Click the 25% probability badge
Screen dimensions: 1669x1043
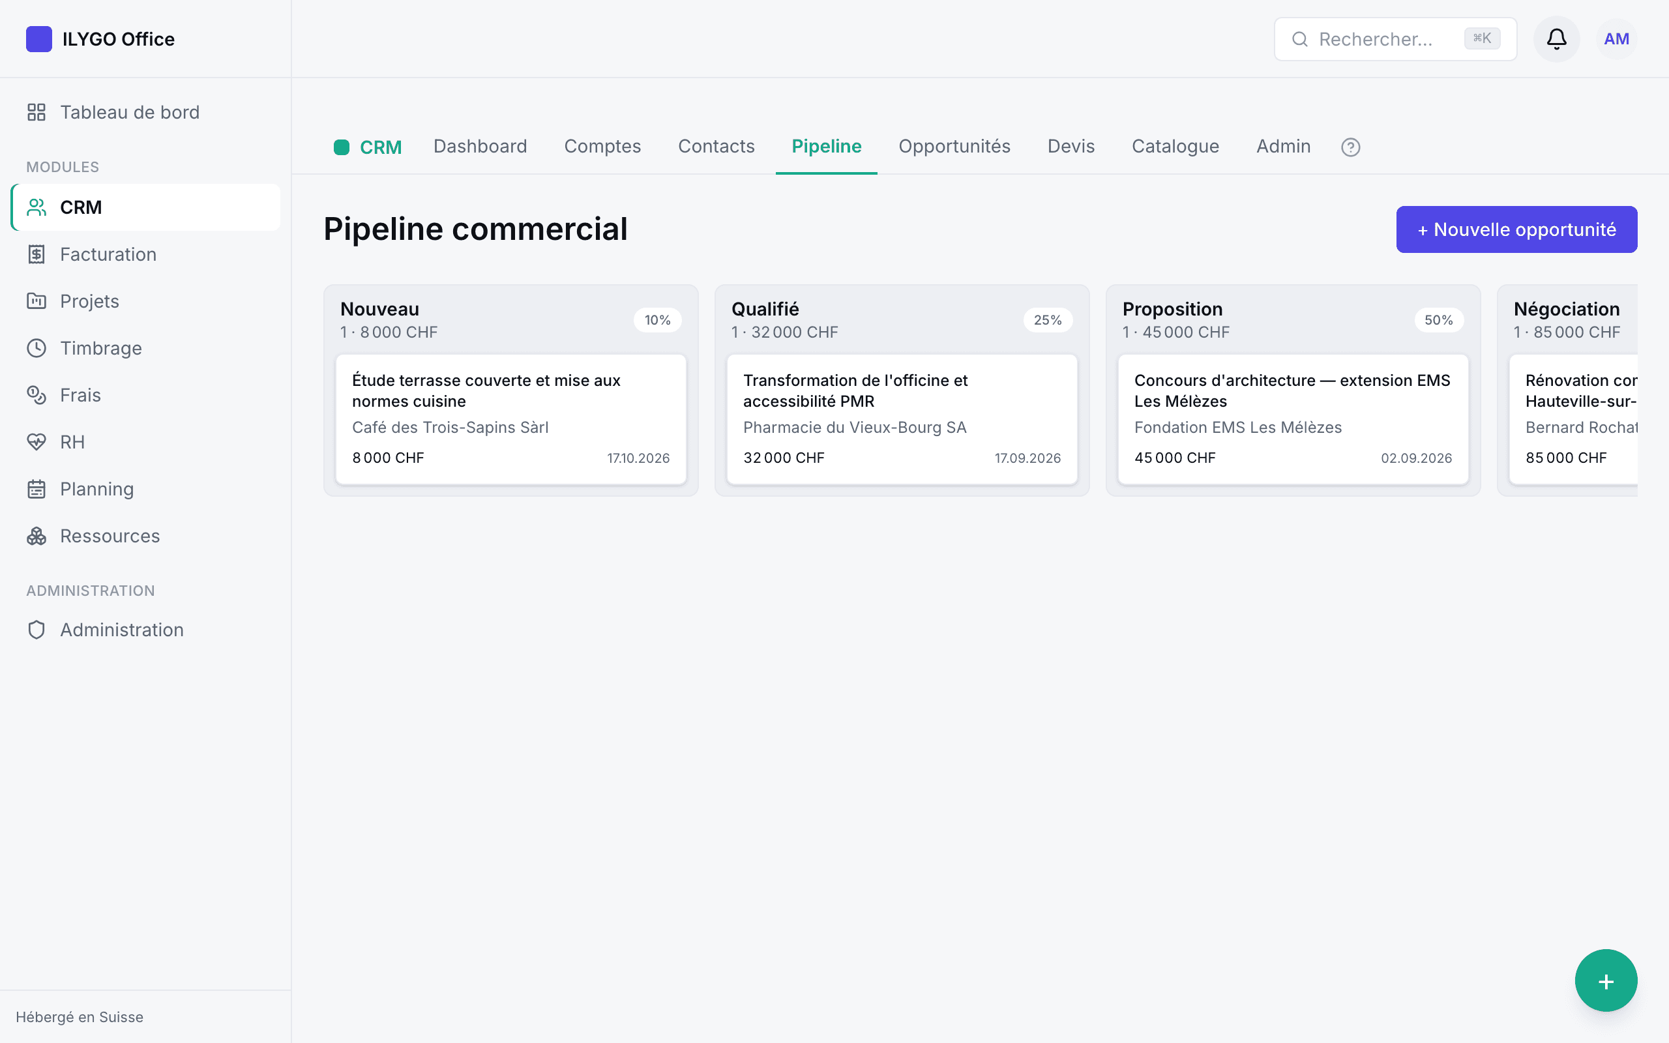pos(1048,319)
